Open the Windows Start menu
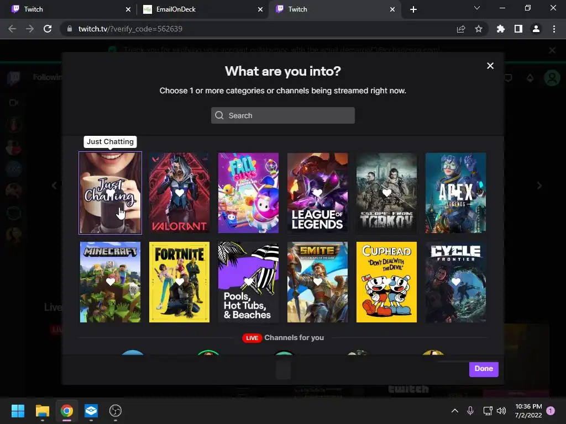The height and width of the screenshot is (424, 566). pyautogui.click(x=18, y=411)
